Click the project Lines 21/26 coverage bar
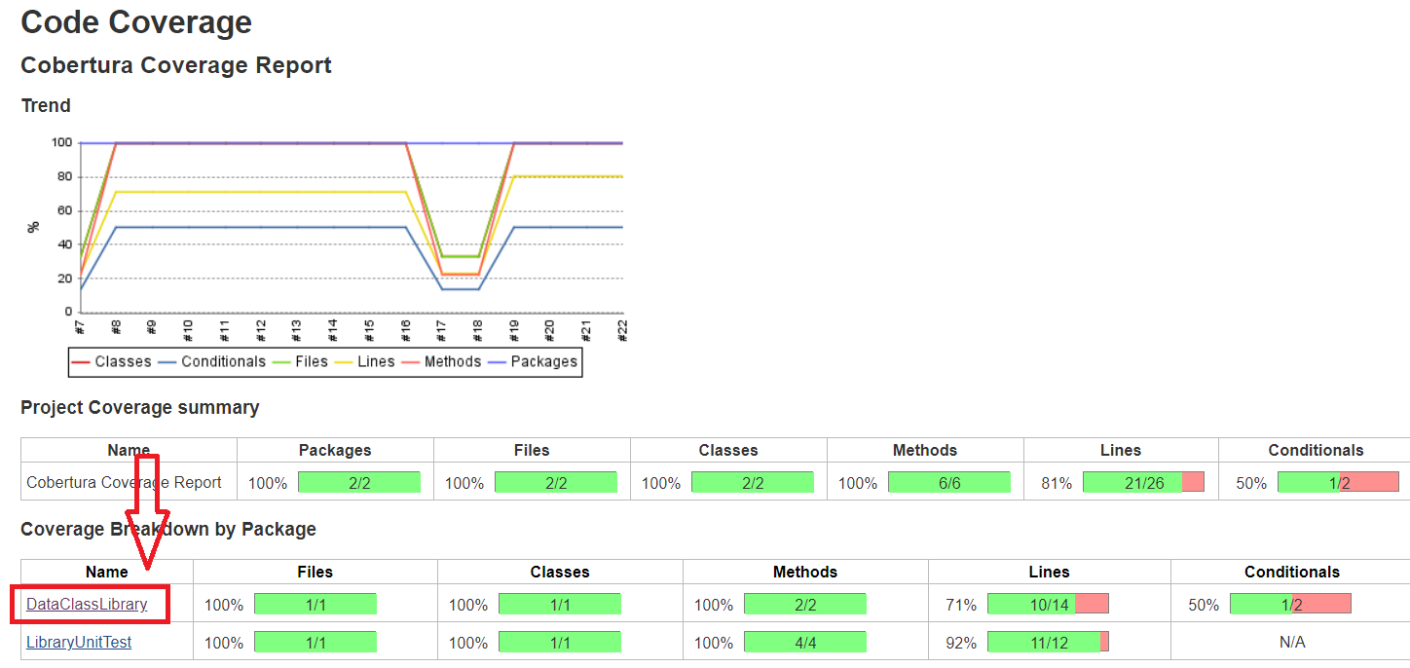The height and width of the screenshot is (668, 1410). pos(1143,482)
